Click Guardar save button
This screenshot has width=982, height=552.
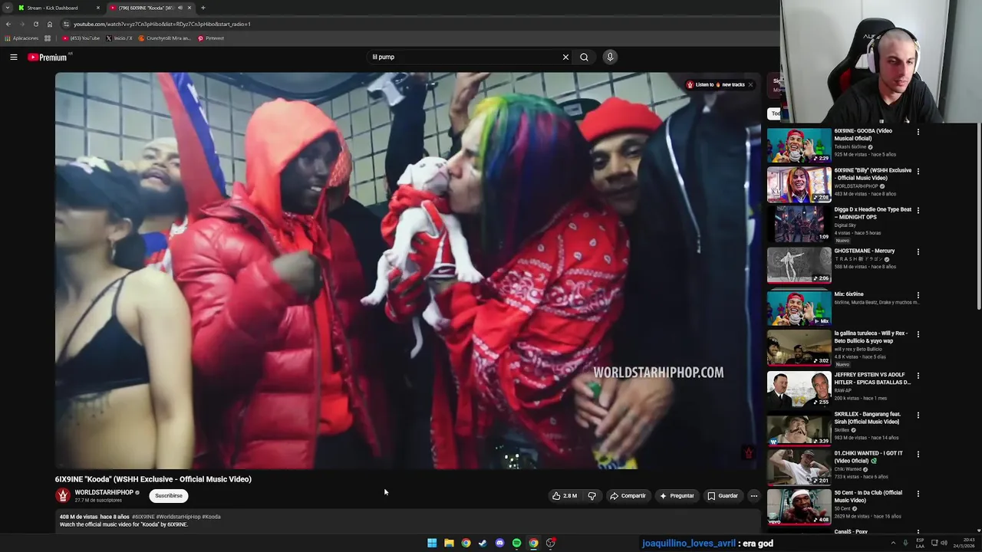point(722,496)
